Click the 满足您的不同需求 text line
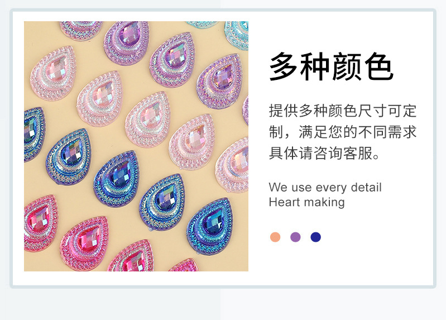 [x=358, y=132]
